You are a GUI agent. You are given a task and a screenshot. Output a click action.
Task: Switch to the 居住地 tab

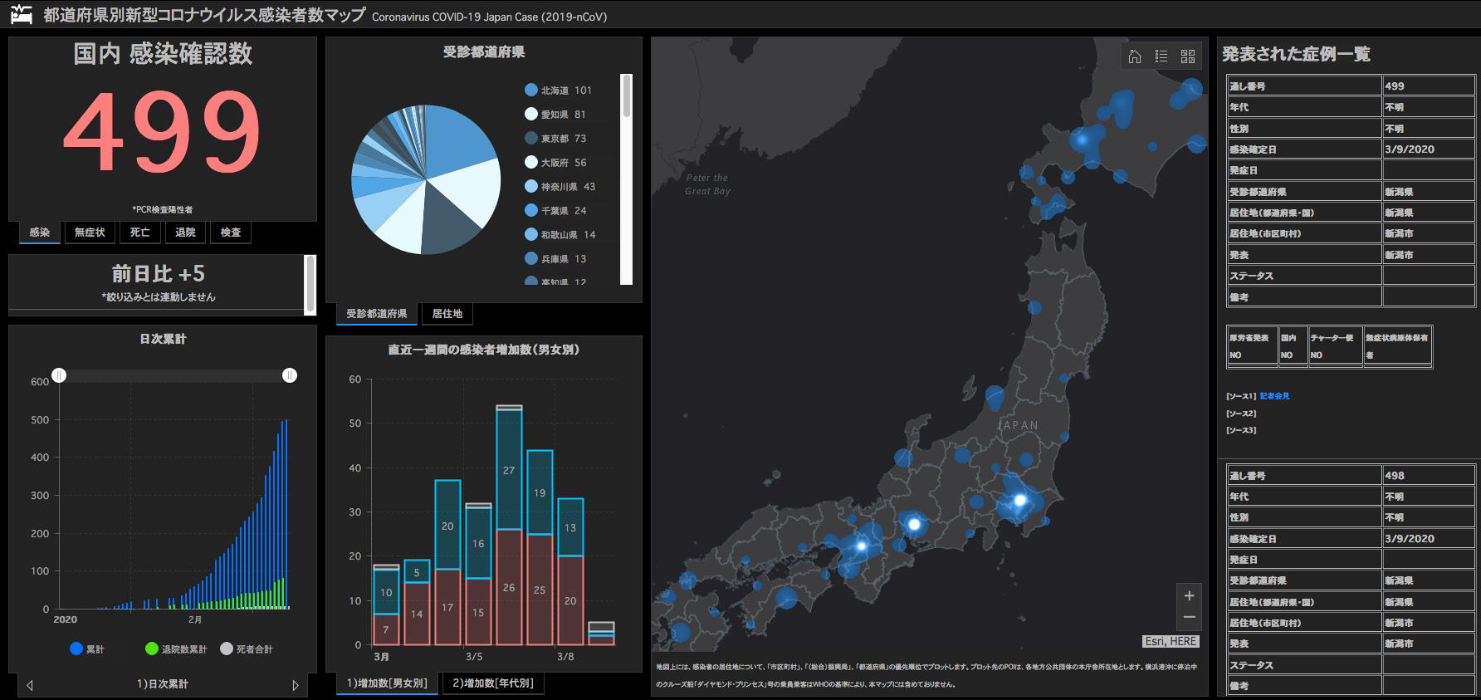pos(447,314)
